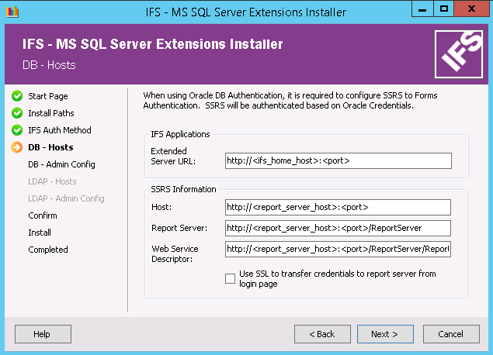Enable Use SSL to transfer credentials checkbox
The height and width of the screenshot is (355, 493).
(231, 279)
